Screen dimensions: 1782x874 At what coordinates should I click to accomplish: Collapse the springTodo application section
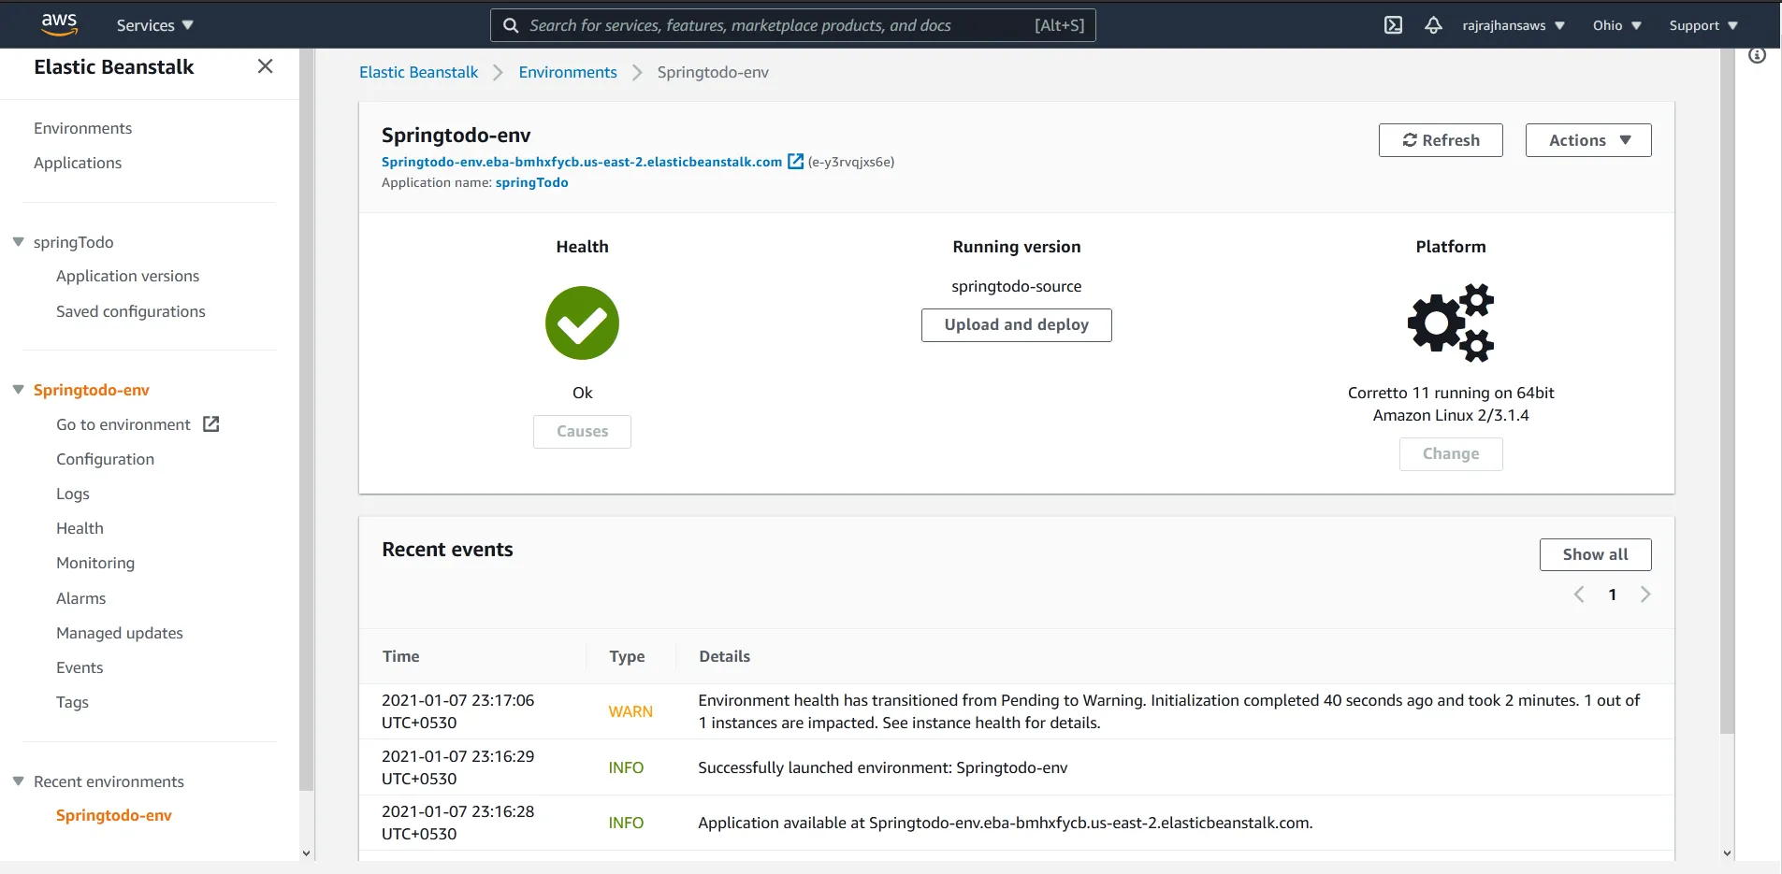tap(16, 240)
